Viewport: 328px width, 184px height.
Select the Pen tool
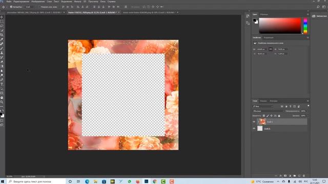2,80
